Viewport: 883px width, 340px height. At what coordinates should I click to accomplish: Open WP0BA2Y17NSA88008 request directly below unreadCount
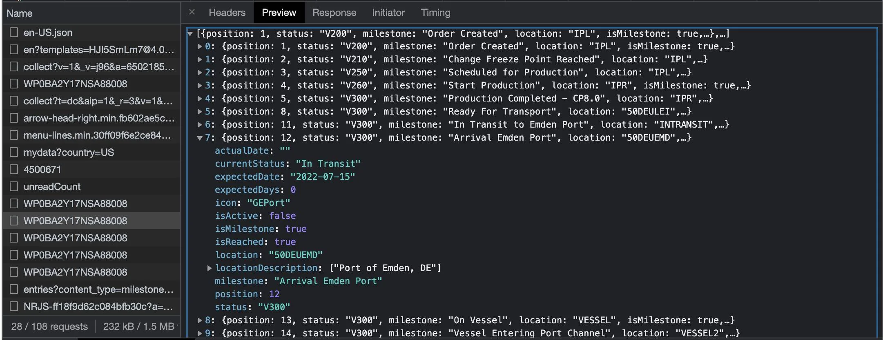[x=91, y=203]
